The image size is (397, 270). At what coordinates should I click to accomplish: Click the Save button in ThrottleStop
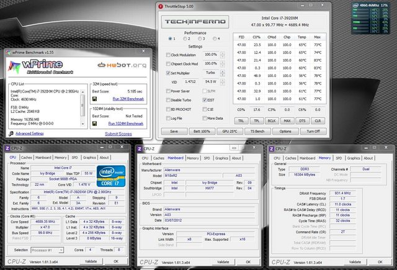point(174,131)
